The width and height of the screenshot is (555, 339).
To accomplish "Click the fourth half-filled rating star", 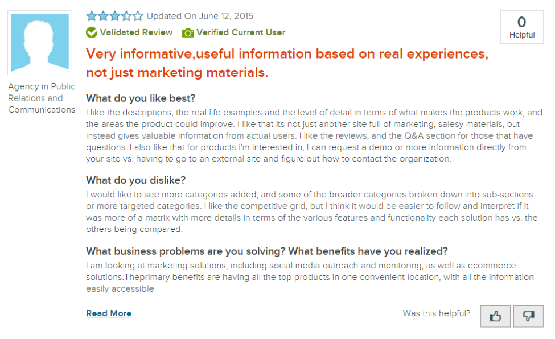I will click(x=126, y=16).
